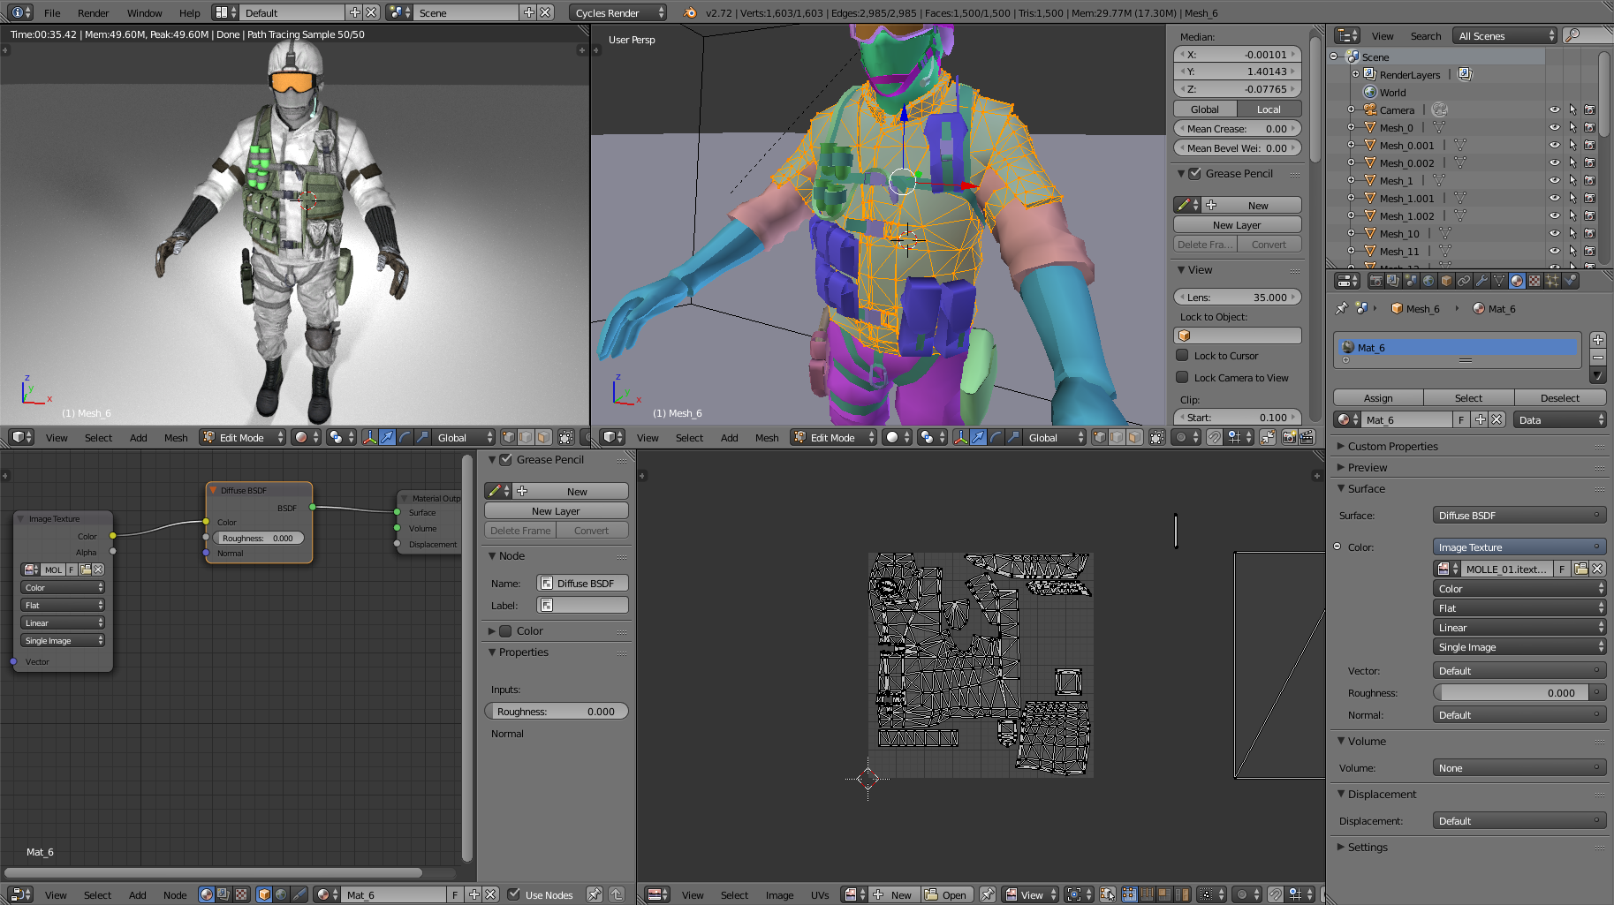Hide Mesh_0 with its eye icon
Screen dimensions: 1614x905
point(1554,128)
